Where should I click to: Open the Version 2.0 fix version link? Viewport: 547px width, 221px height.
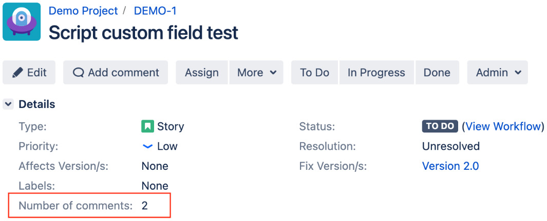pos(450,166)
